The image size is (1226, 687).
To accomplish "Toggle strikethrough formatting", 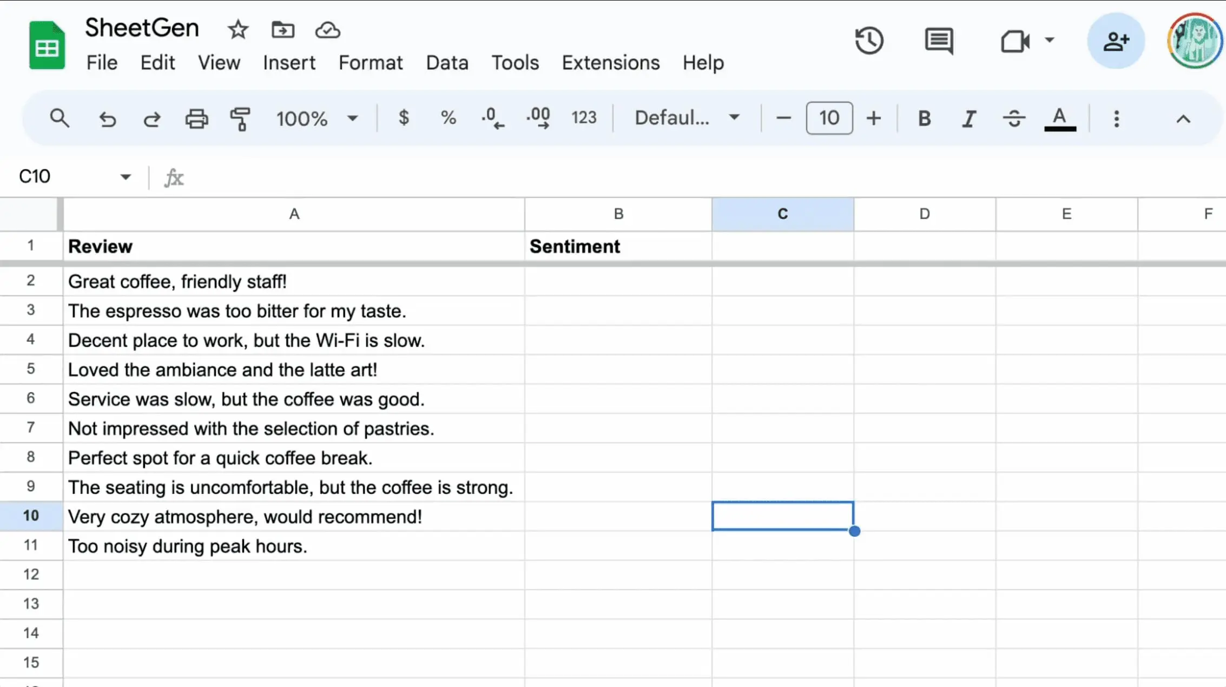I will [1013, 118].
